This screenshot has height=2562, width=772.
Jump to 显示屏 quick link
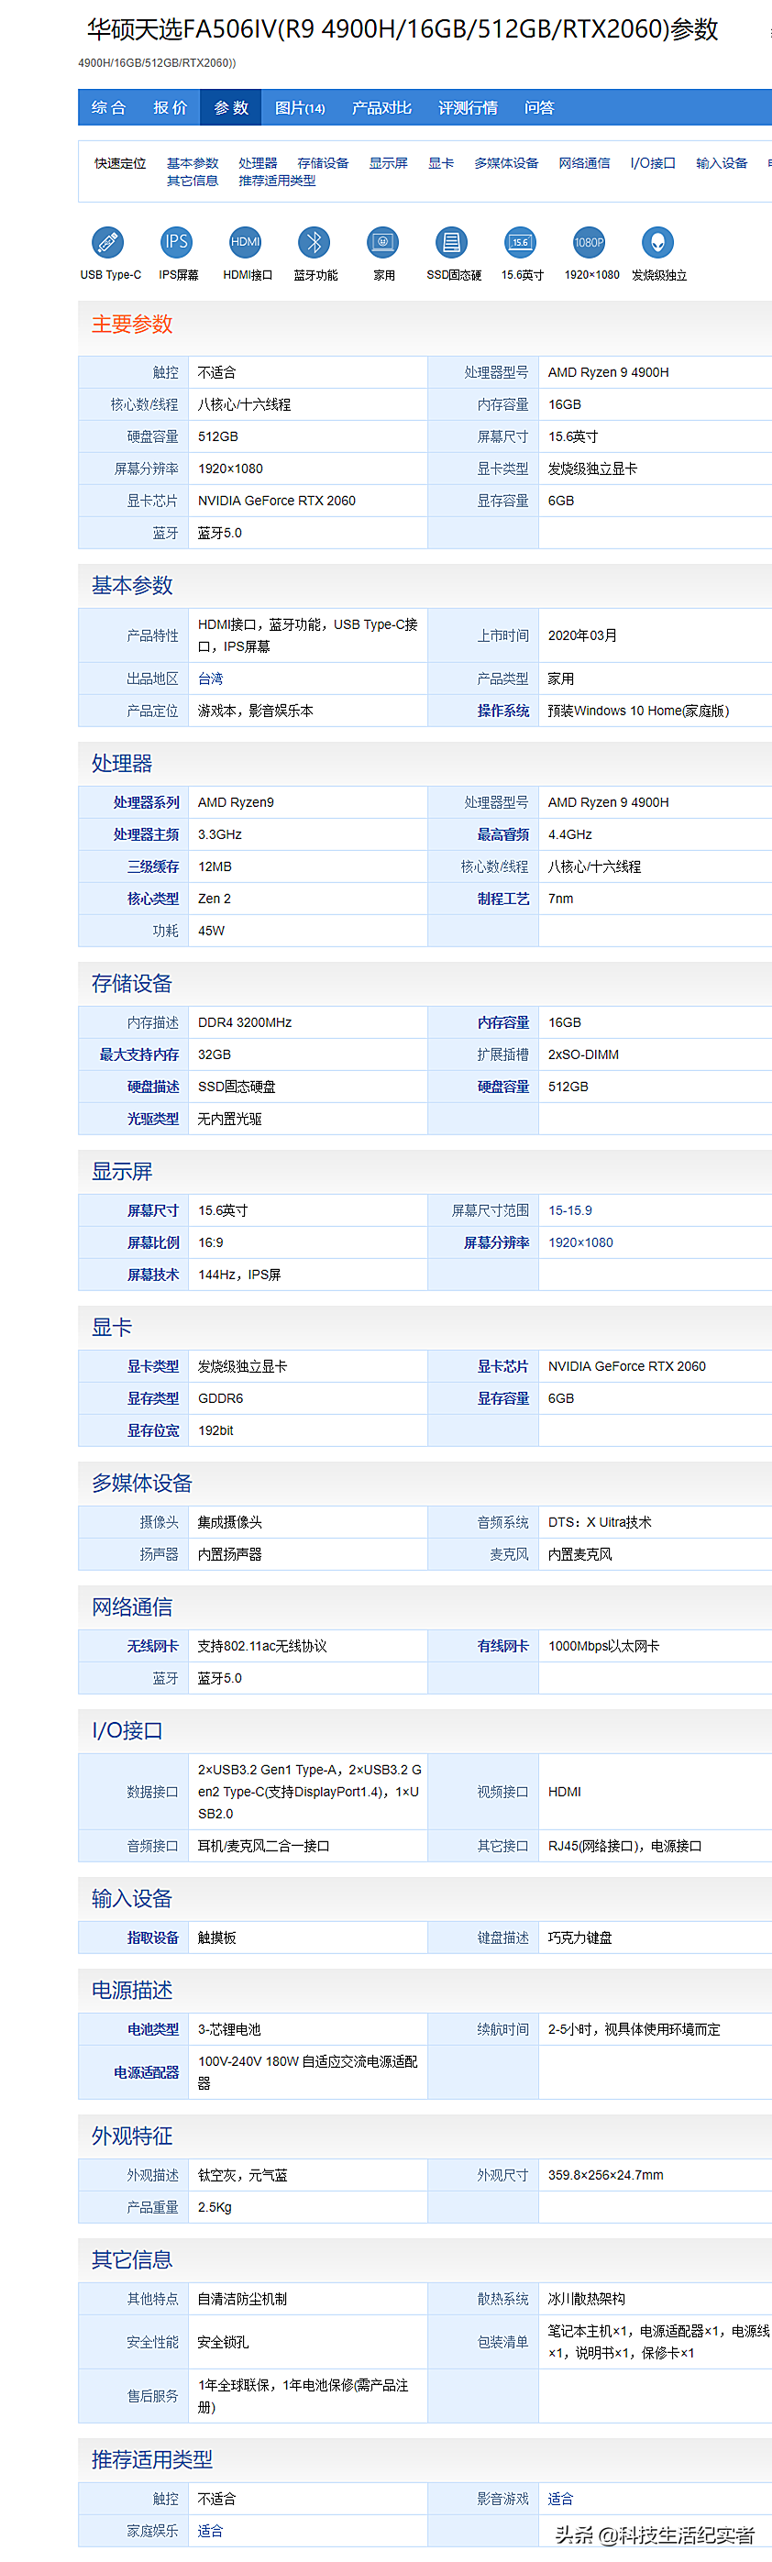click(x=388, y=163)
